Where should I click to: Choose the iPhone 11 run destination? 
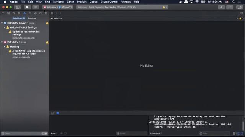click(65, 7)
